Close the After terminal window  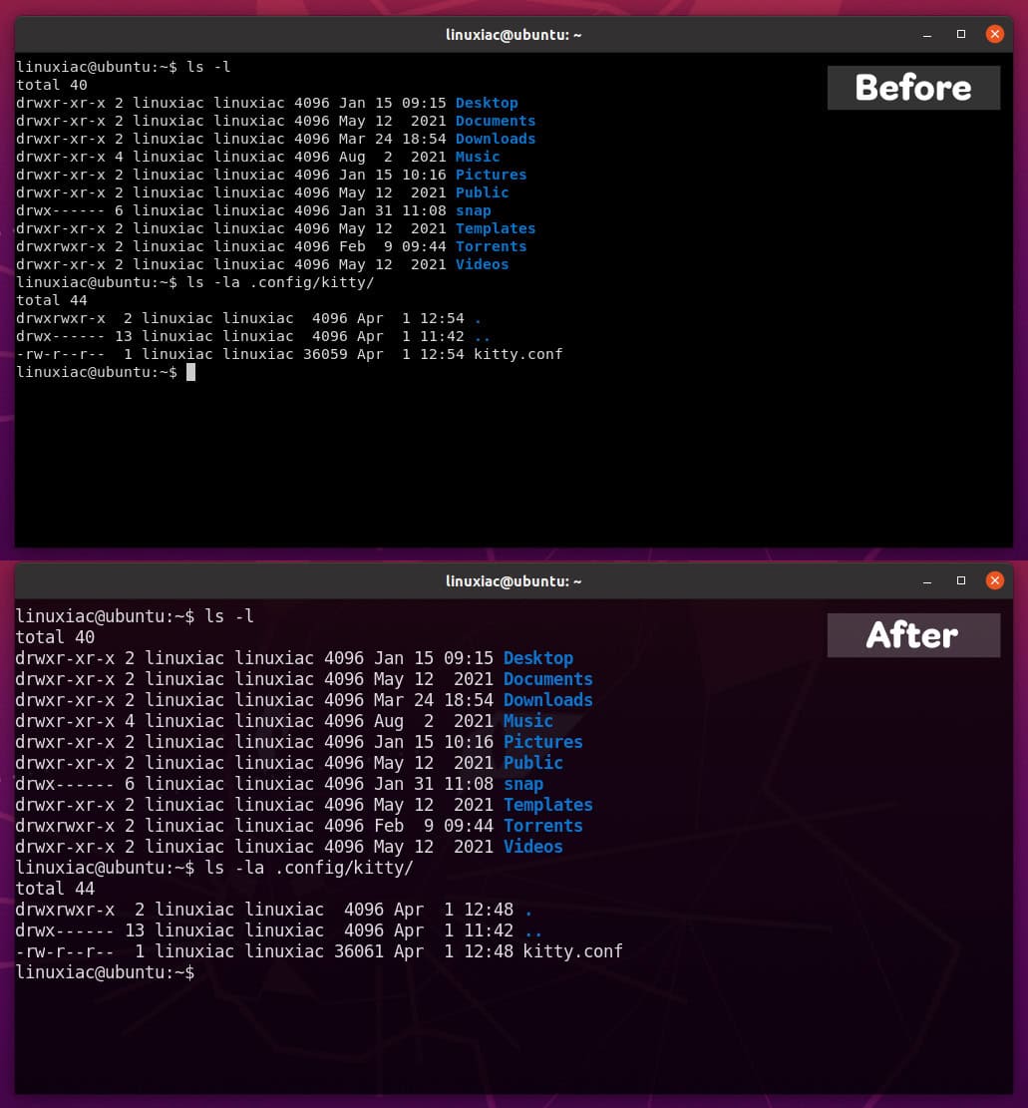(x=994, y=579)
